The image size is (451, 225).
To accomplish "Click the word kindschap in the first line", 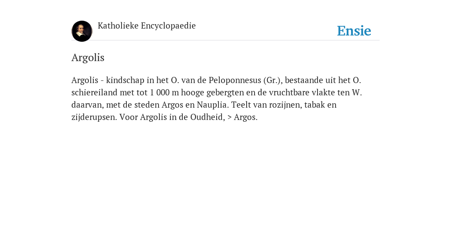I will click(126, 80).
